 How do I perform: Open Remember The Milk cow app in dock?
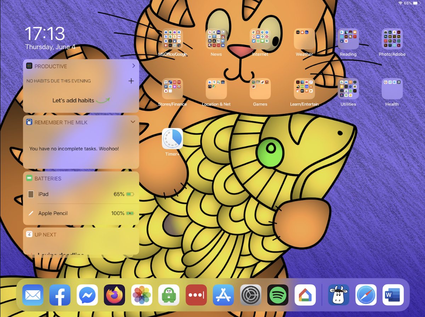(x=339, y=295)
